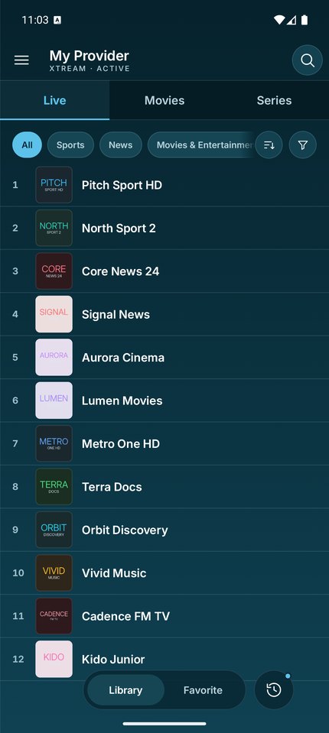329x733 pixels.
Task: Select the All category chip
Action: click(x=27, y=145)
